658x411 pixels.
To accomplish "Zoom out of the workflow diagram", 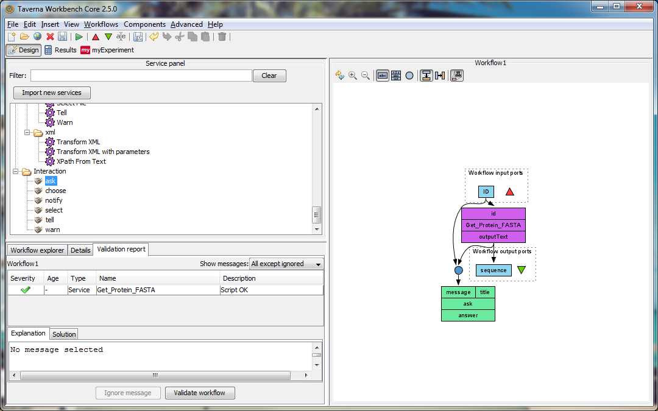I will click(x=366, y=76).
